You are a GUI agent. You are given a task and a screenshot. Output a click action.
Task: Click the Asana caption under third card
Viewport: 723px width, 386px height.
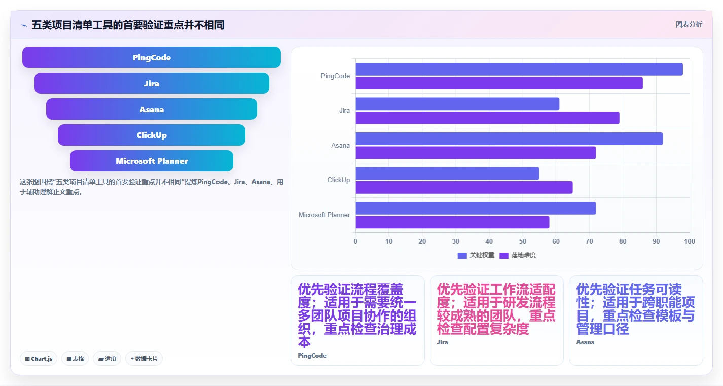coord(585,342)
